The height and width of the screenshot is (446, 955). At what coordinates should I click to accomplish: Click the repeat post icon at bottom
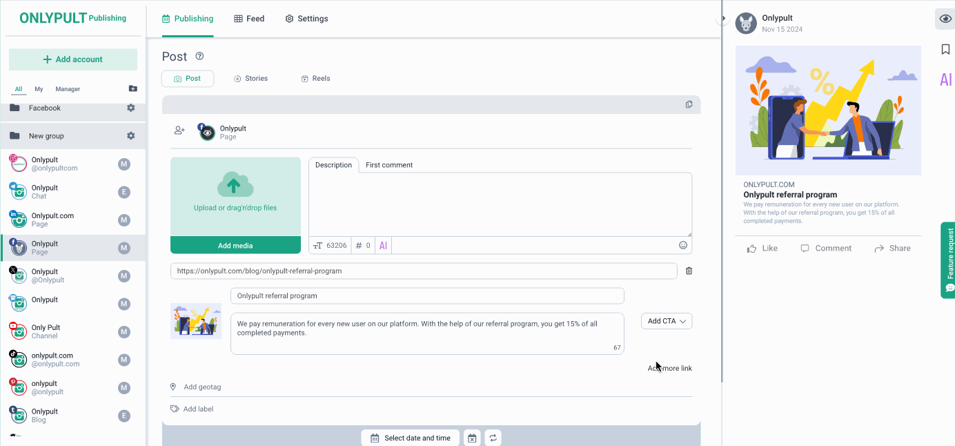(x=493, y=438)
